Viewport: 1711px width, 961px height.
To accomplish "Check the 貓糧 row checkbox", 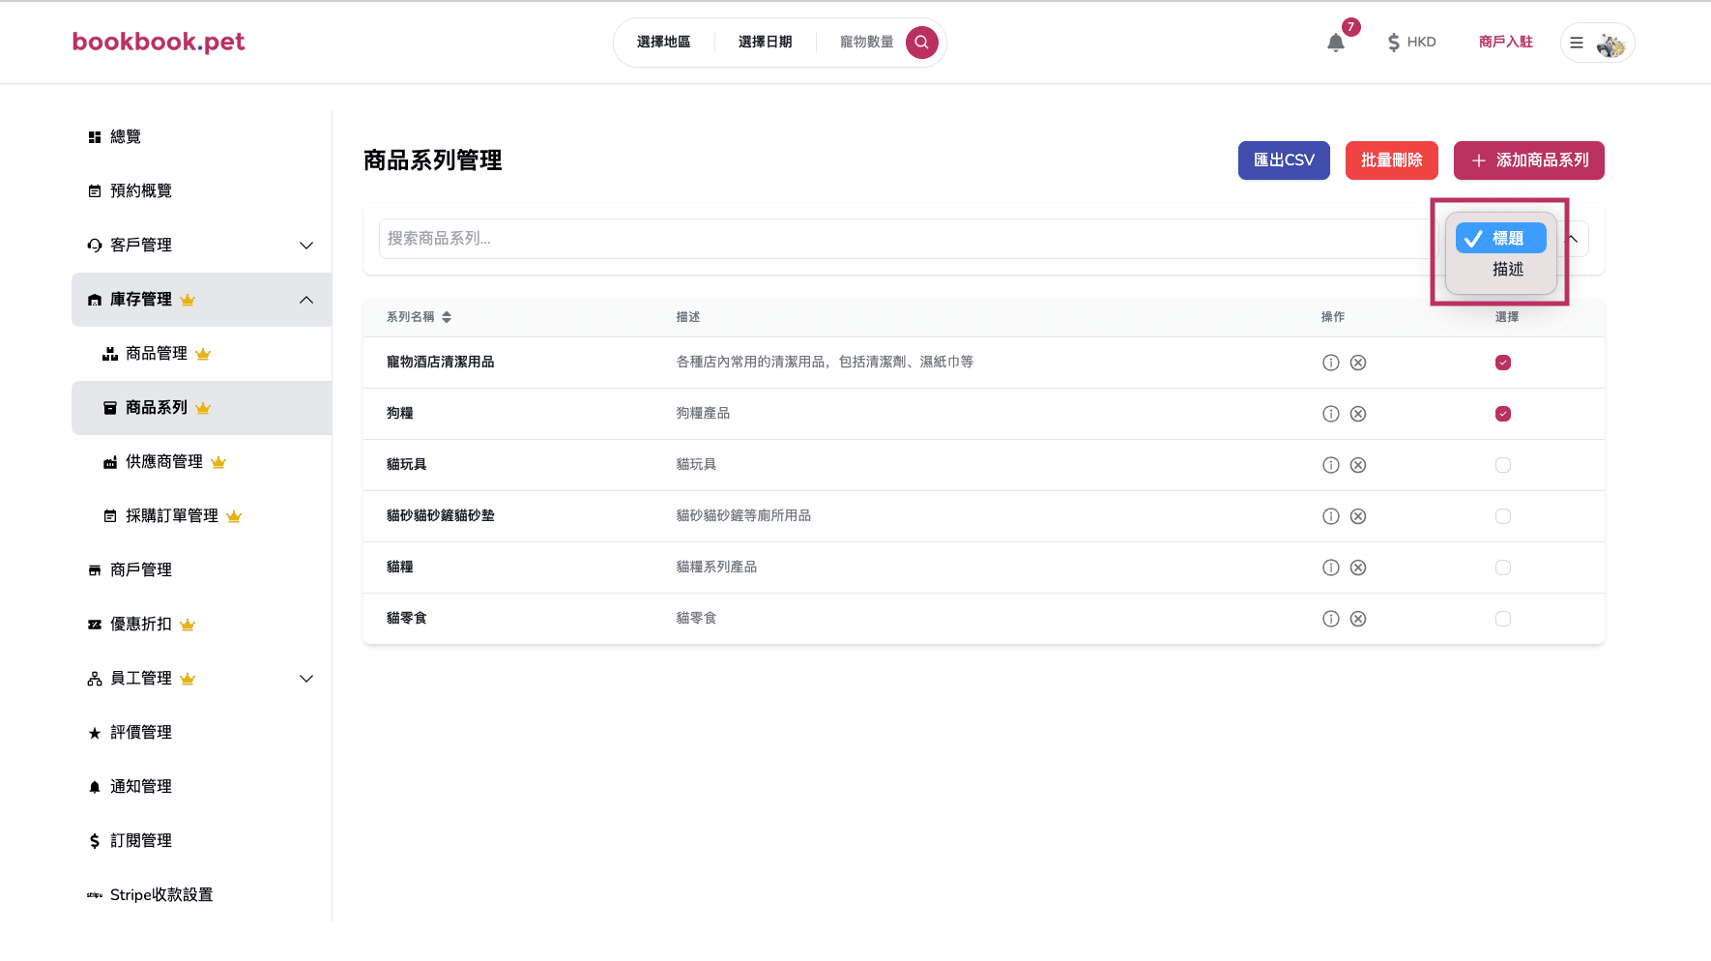I will pos(1503,568).
